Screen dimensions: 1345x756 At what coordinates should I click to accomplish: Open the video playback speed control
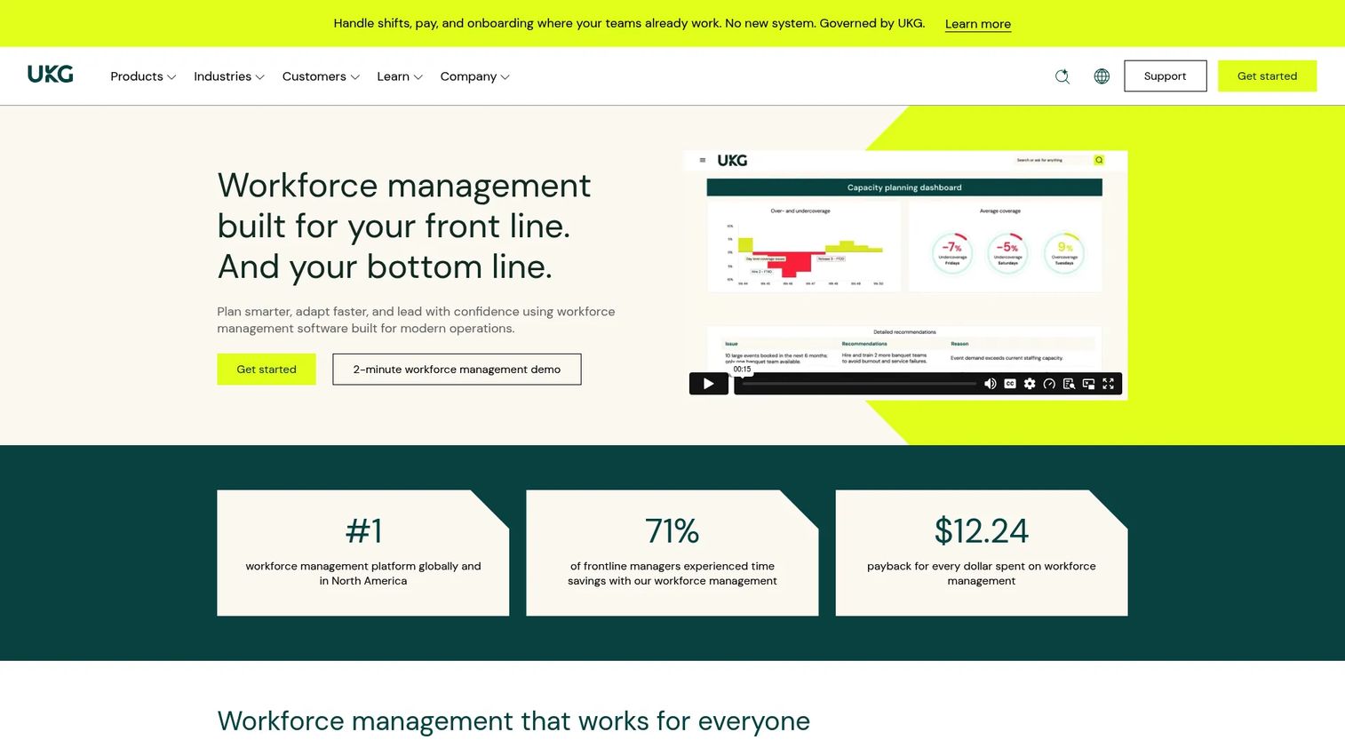1049,384
